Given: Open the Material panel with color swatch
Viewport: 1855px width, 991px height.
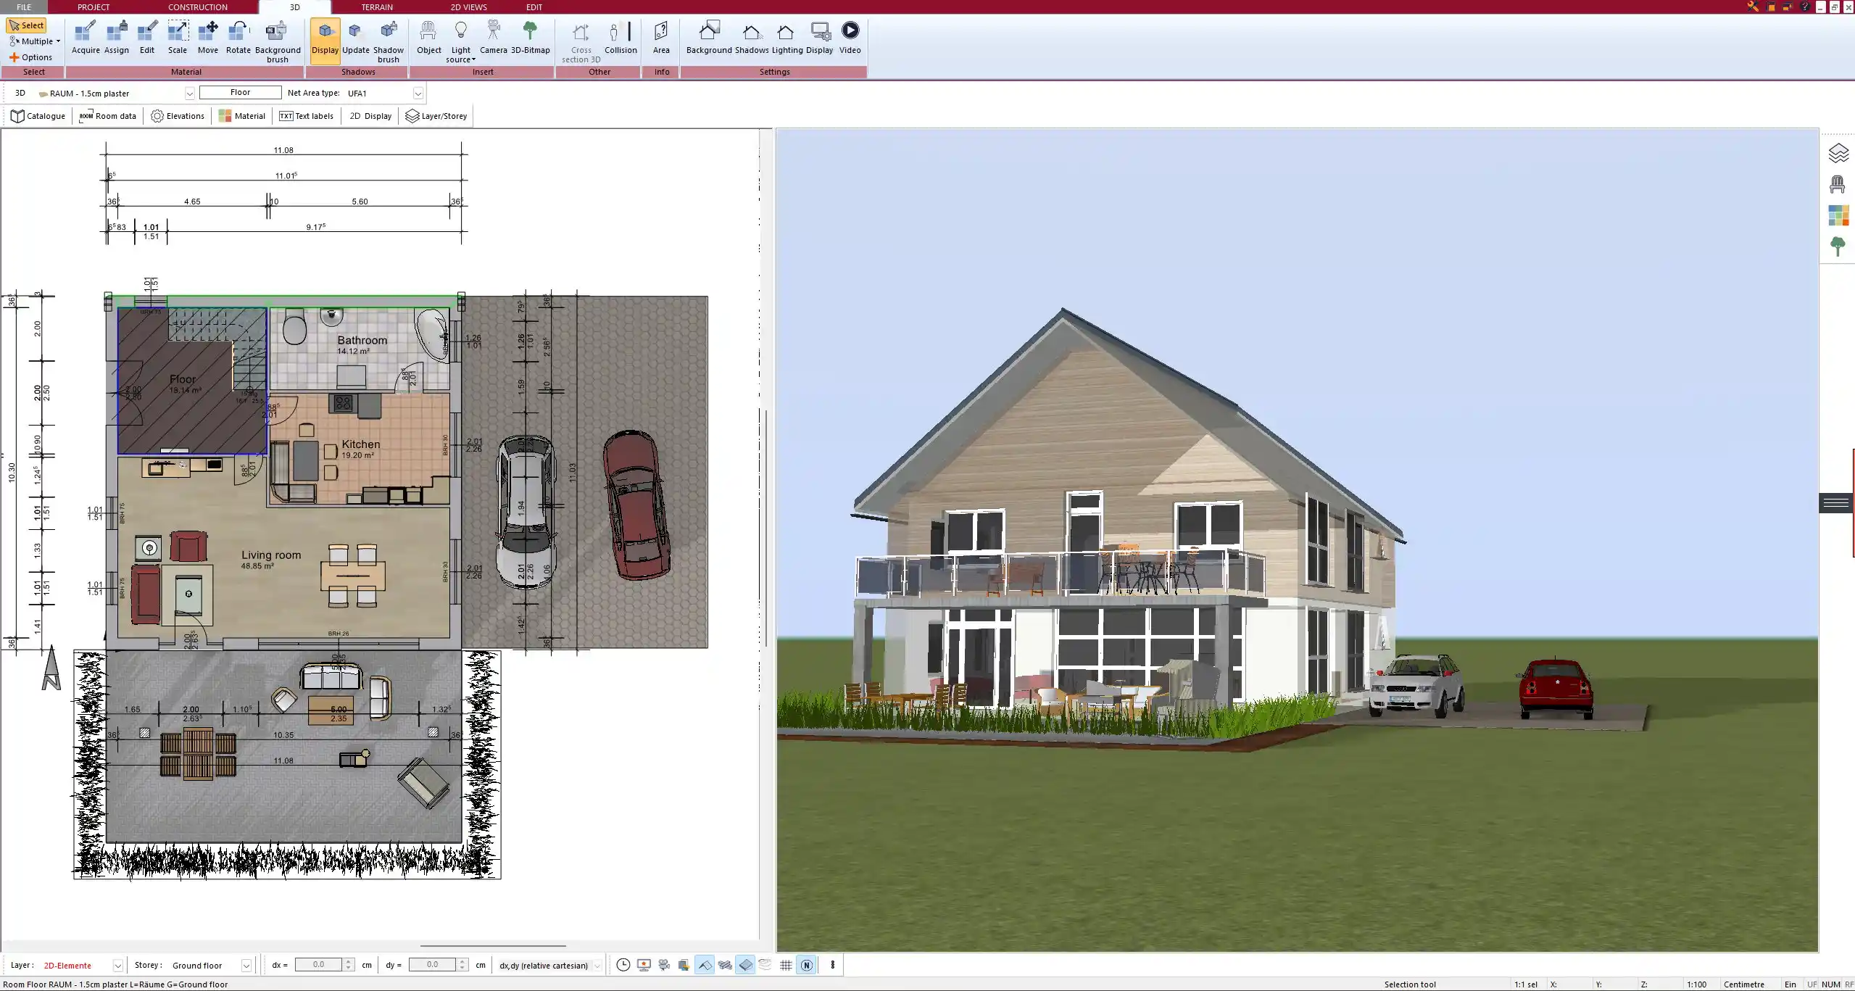Looking at the screenshot, I should coord(242,116).
